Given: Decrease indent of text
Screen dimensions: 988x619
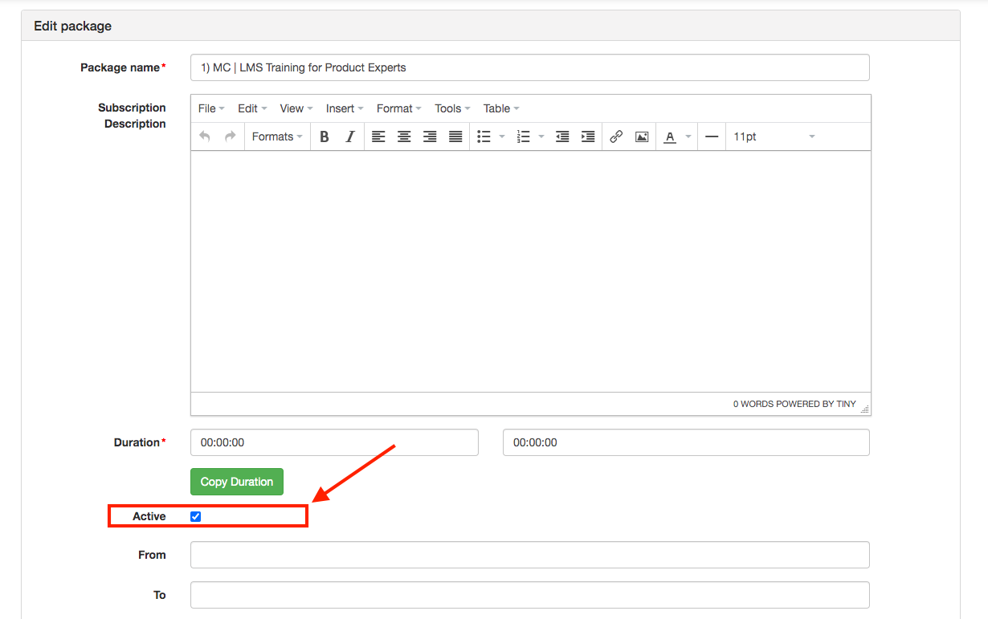Looking at the screenshot, I should pos(562,136).
